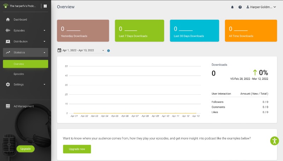Click the Last 30 Days Downloads card
283x161 pixels.
(x=194, y=31)
